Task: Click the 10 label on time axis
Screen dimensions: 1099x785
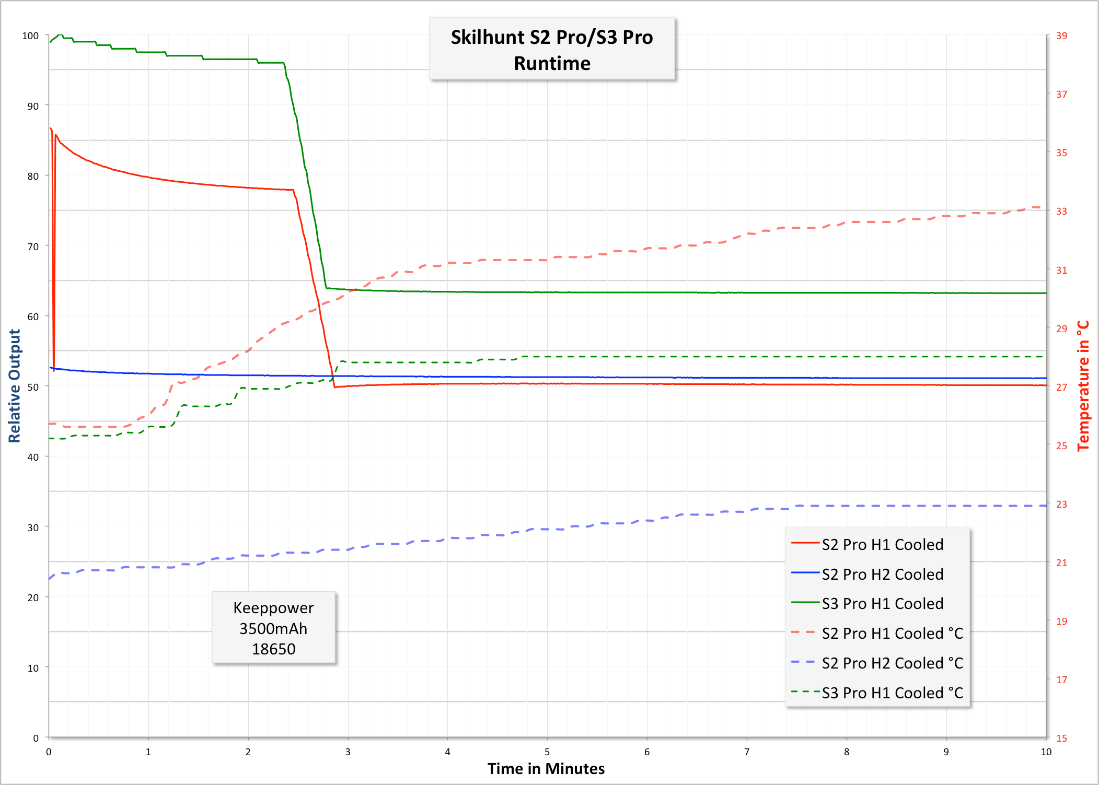Action: point(1046,752)
